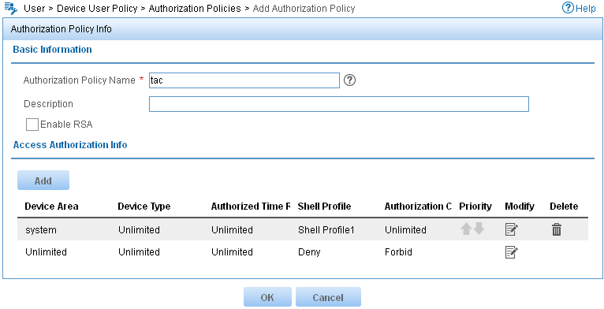The image size is (604, 309).
Task: Cancel adding the authorization policy
Action: tap(328, 297)
